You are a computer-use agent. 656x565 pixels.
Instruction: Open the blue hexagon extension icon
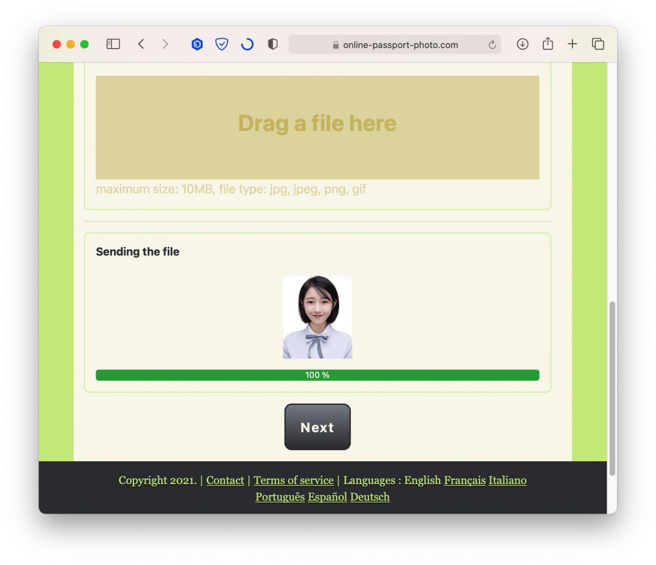tap(197, 44)
